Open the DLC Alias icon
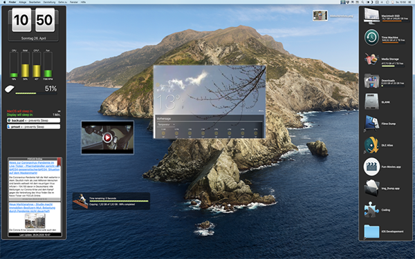This screenshot has width=415, height=259. (371, 145)
